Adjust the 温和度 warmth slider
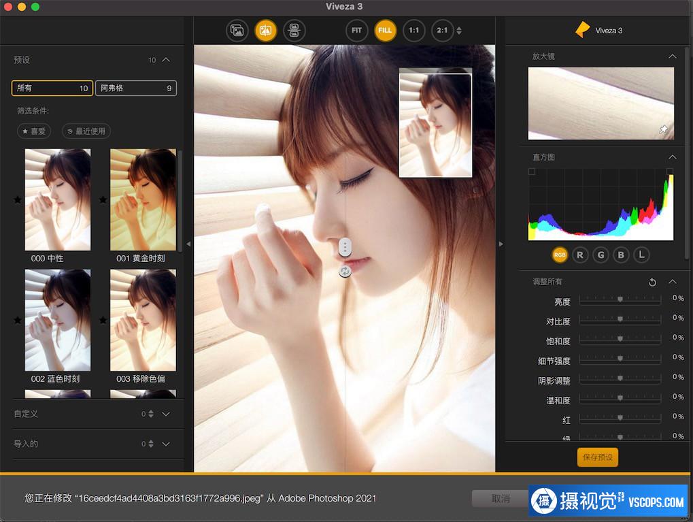The image size is (693, 522). click(620, 398)
